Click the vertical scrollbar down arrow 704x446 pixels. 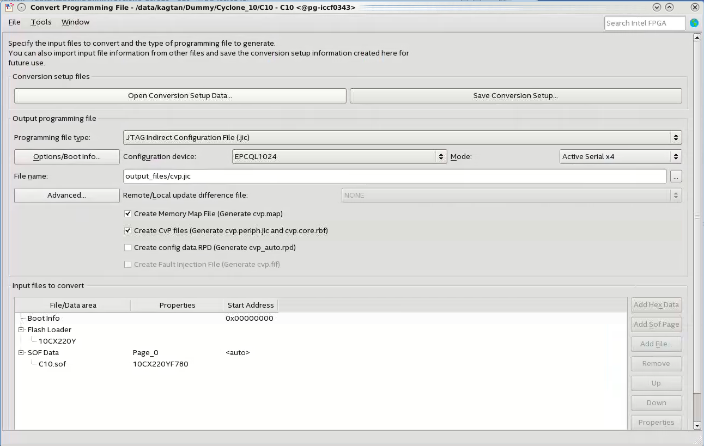697,425
